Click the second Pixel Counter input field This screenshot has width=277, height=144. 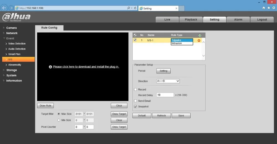[x=90, y=127]
